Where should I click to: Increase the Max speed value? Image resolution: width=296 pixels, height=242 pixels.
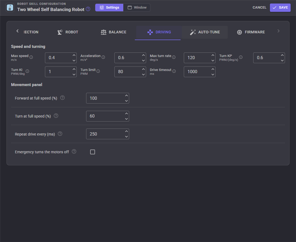(74, 55)
